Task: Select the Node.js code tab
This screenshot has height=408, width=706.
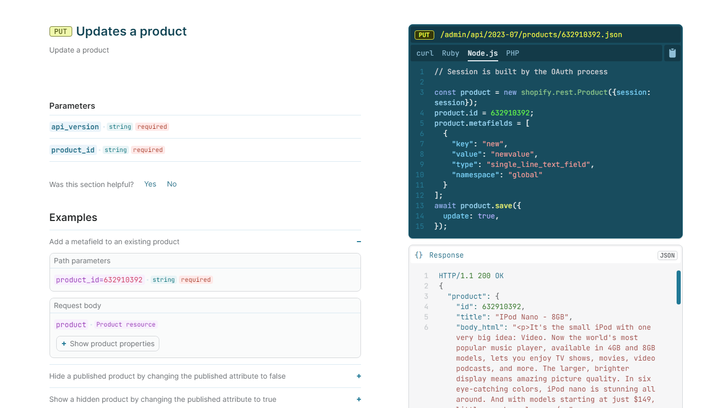Action: (x=482, y=53)
